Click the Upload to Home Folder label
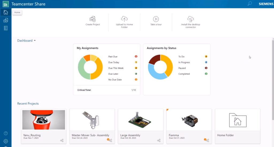The height and width of the screenshot is (147, 274). pyautogui.click(x=124, y=26)
